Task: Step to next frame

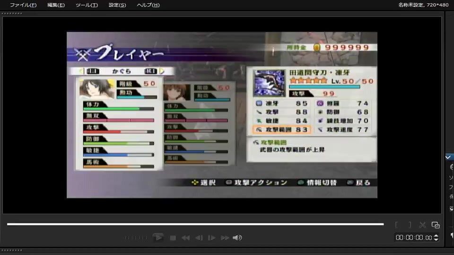Action: click(212, 238)
